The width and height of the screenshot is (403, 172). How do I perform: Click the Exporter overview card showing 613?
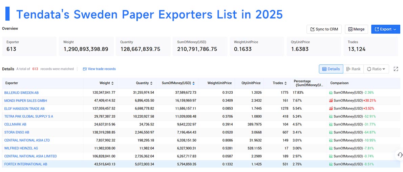pos(29,46)
